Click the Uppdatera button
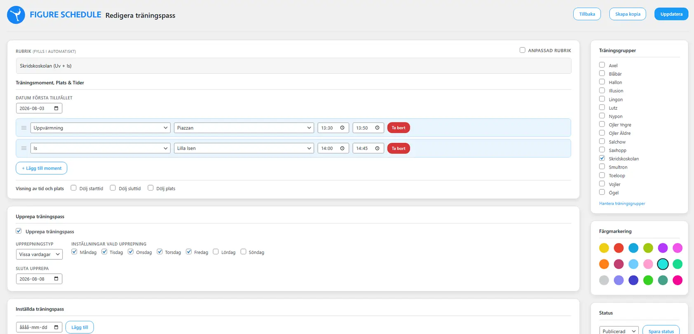 click(x=671, y=14)
